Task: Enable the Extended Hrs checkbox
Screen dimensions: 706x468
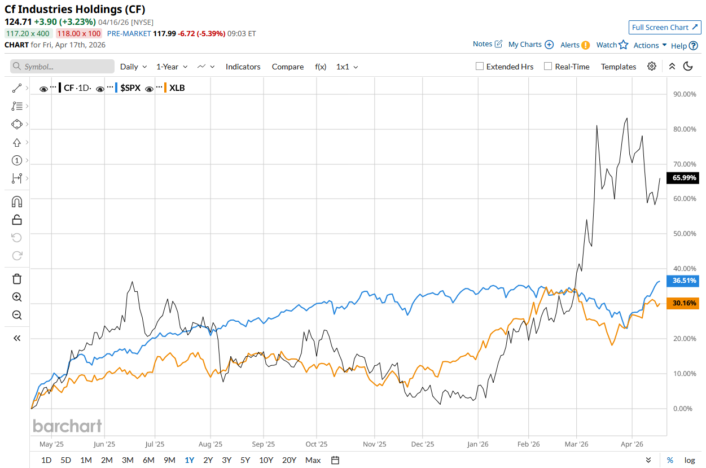Action: coord(480,67)
